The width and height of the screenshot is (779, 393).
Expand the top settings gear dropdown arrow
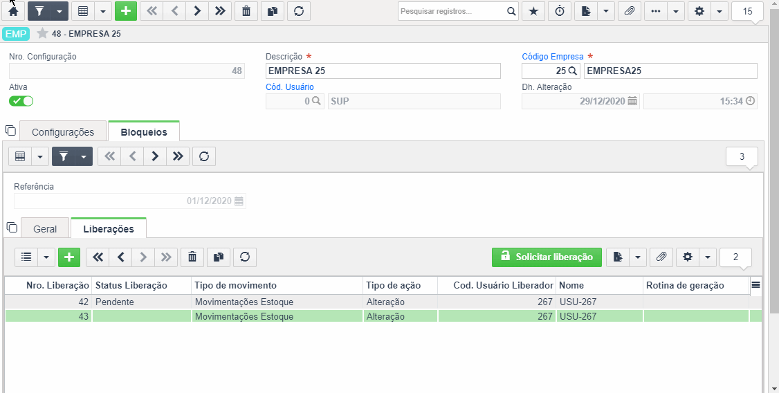(x=720, y=11)
